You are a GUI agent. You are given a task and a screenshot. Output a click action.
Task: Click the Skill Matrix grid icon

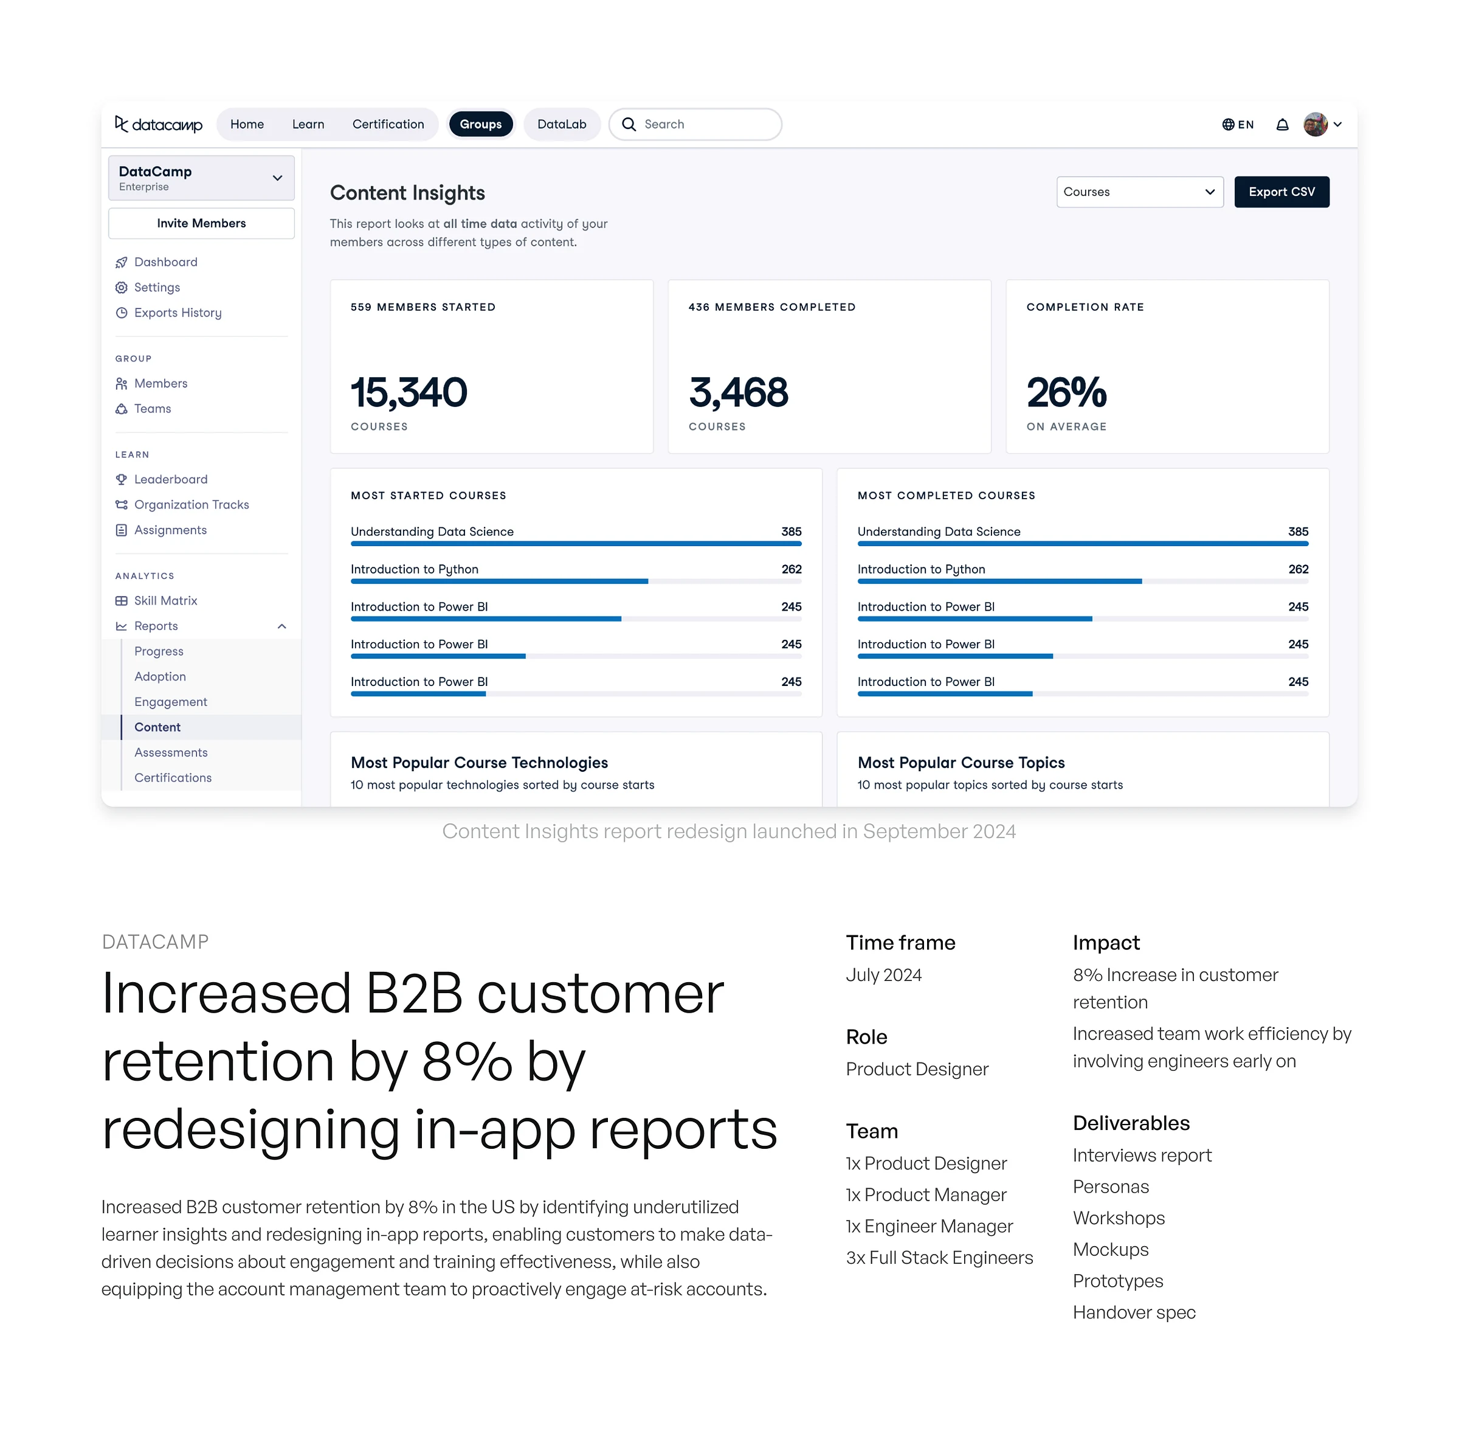coord(121,600)
